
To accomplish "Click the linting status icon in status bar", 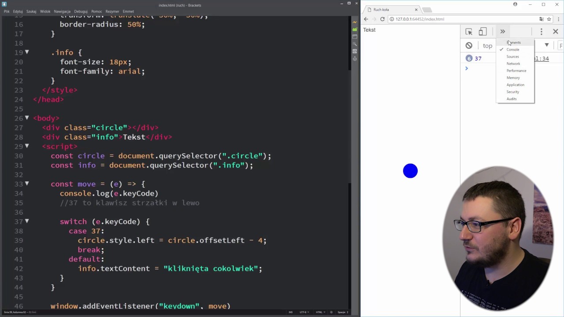I will (331, 312).
